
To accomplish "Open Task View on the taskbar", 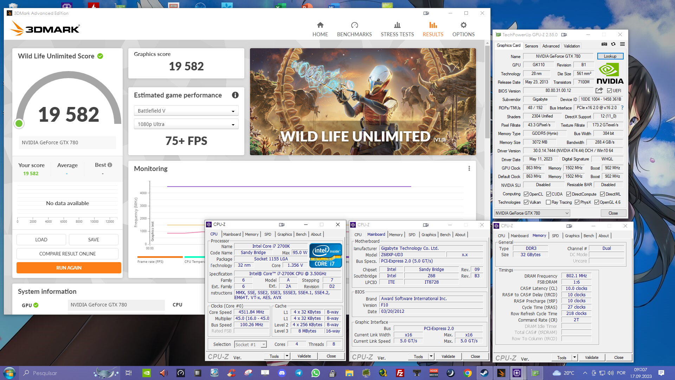I will click(128, 373).
